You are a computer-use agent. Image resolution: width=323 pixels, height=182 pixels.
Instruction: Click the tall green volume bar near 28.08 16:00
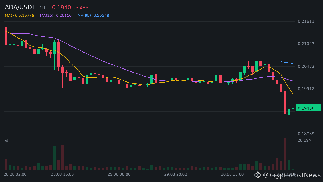(x=54, y=158)
